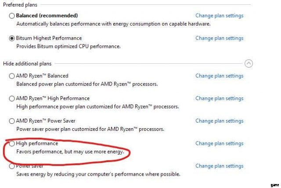The image size is (281, 188).
Task: Open Change plan settings for Power saver
Action: click(220, 166)
